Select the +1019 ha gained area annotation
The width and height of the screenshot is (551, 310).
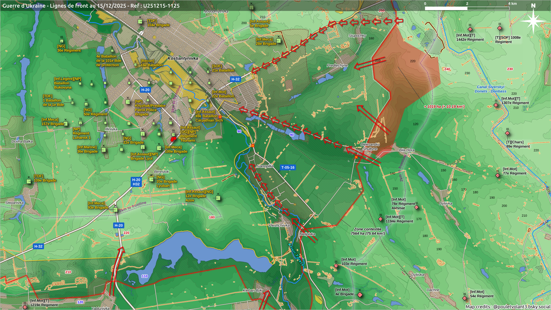pyautogui.click(x=444, y=106)
